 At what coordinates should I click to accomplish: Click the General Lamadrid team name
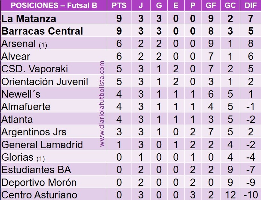pyautogui.click(x=42, y=145)
